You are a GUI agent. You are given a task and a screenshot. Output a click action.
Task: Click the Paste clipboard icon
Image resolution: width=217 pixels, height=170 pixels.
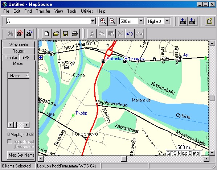[x=111, y=34]
